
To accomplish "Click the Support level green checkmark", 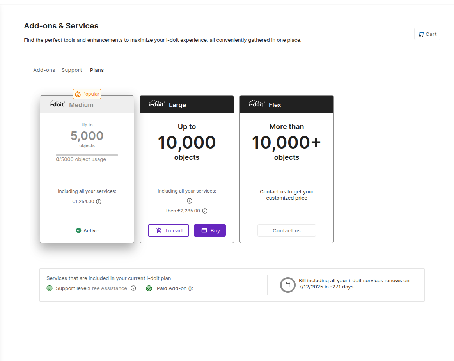I will point(50,288).
